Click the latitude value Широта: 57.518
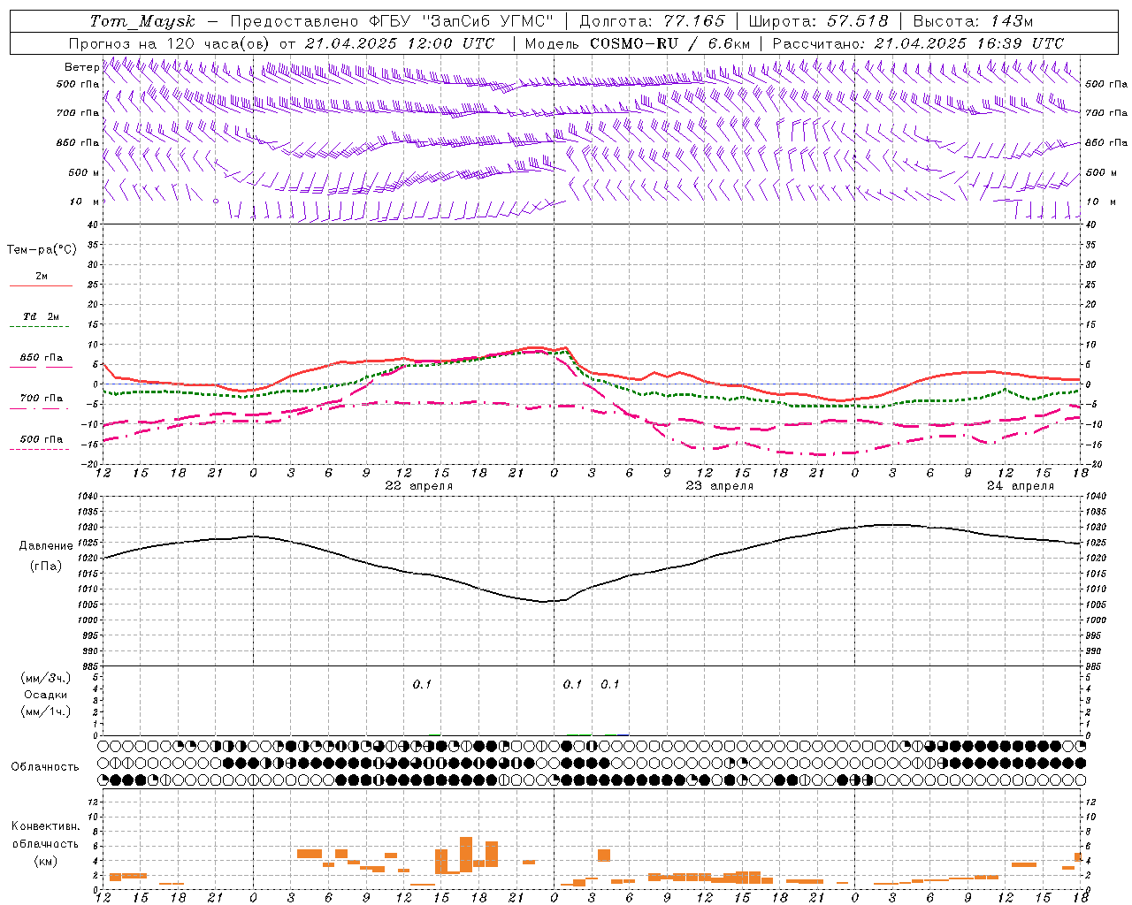Screen dimensions: 1132x905 (x=818, y=21)
